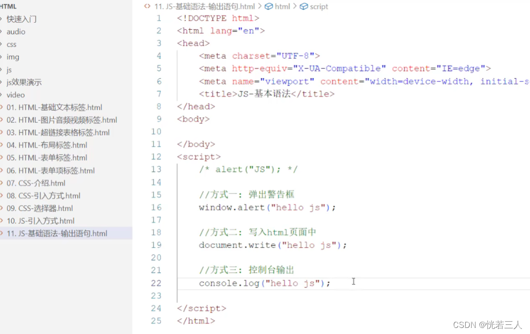Open 09. CSS-选择器.html file
Screen dimensions: 530x334
click(40, 209)
